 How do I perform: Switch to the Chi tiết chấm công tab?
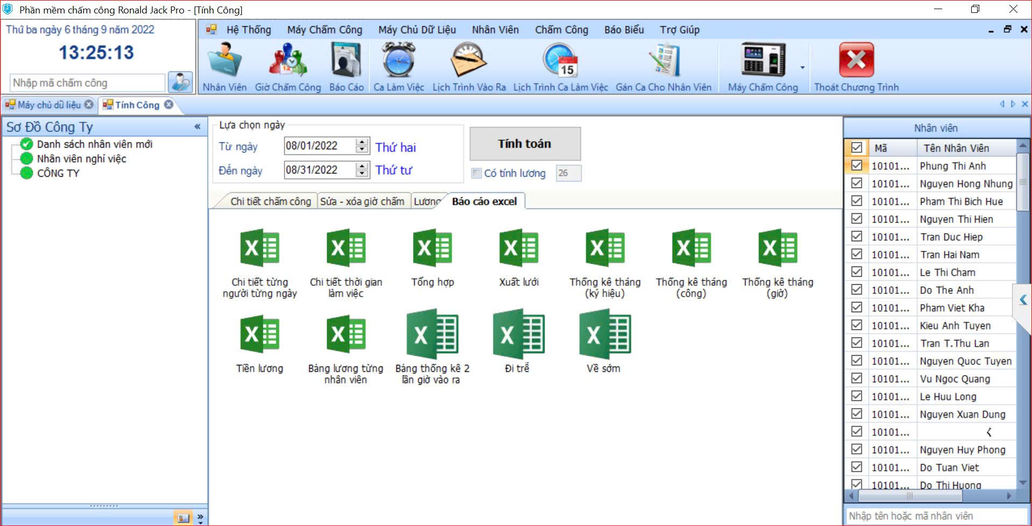270,201
